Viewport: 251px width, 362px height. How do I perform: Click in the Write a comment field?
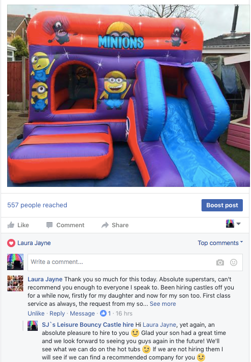tap(135, 262)
